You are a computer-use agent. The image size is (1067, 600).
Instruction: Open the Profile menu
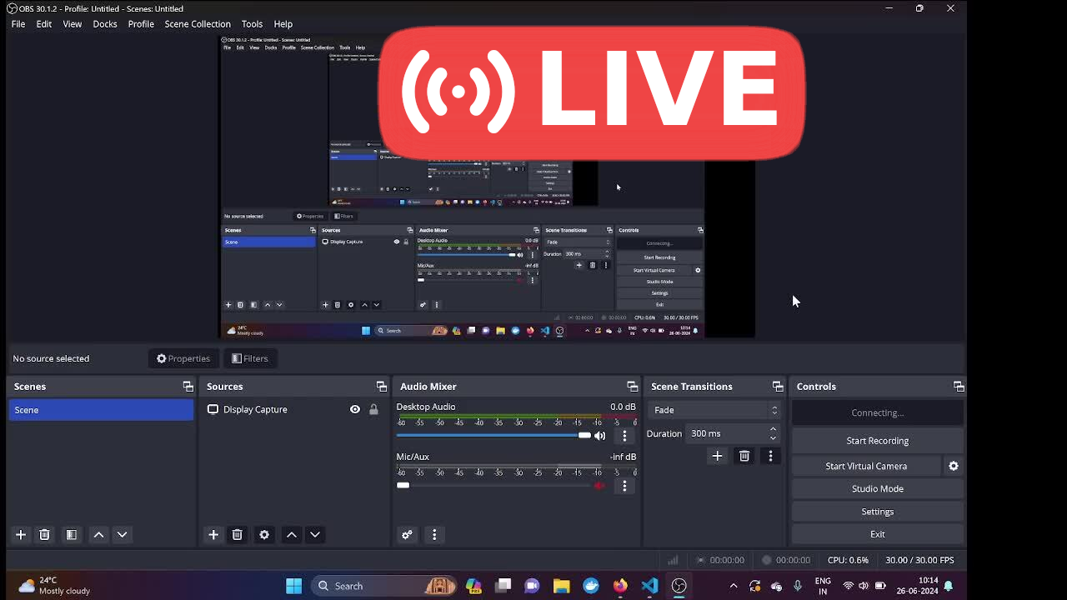(x=141, y=24)
